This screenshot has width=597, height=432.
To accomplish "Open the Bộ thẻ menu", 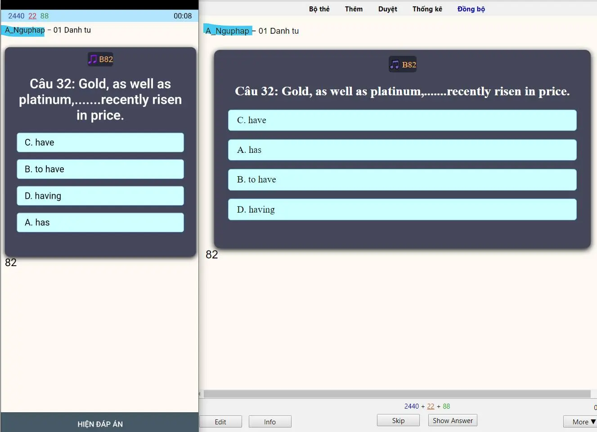I will point(319,9).
